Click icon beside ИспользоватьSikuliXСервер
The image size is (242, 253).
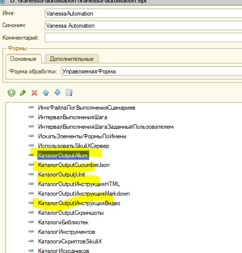pos(31,145)
